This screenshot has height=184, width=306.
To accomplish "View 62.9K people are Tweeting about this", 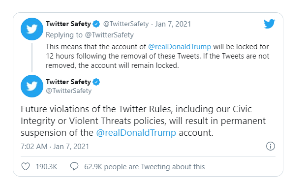I will [145, 167].
